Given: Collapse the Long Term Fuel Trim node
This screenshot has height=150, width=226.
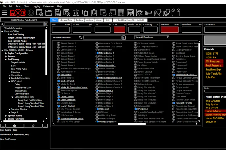Looking at the screenshot, I should (12, 97).
